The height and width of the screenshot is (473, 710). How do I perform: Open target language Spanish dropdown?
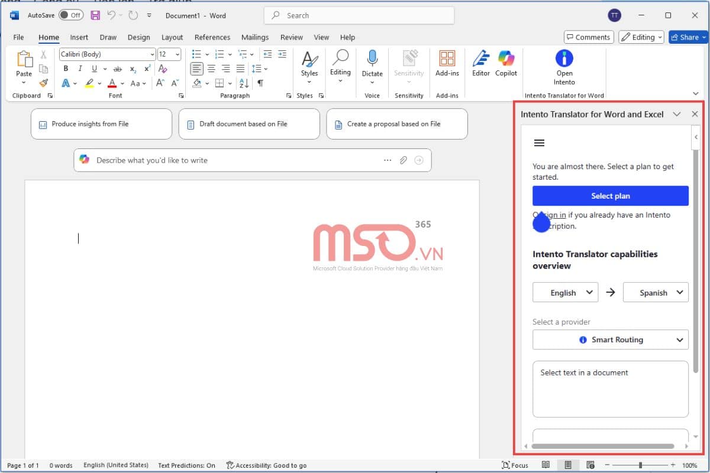pyautogui.click(x=656, y=293)
